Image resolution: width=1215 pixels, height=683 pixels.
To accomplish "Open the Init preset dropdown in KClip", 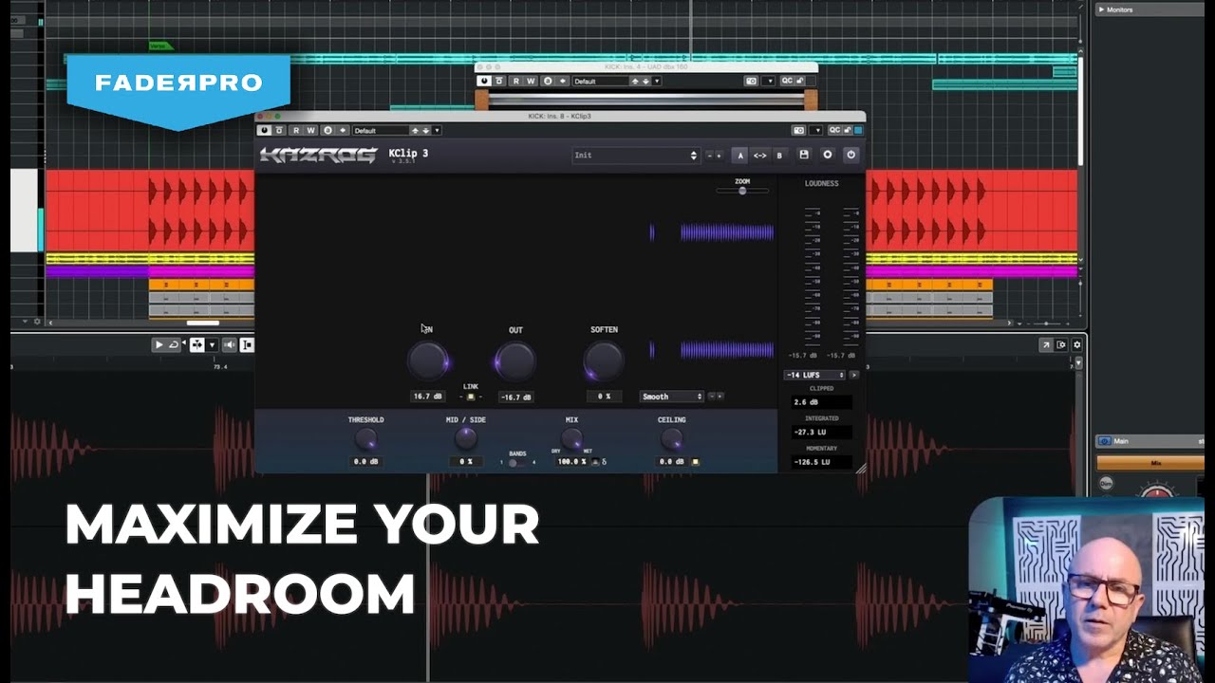I will click(636, 156).
